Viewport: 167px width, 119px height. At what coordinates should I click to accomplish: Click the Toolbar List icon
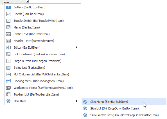click(x=8, y=94)
